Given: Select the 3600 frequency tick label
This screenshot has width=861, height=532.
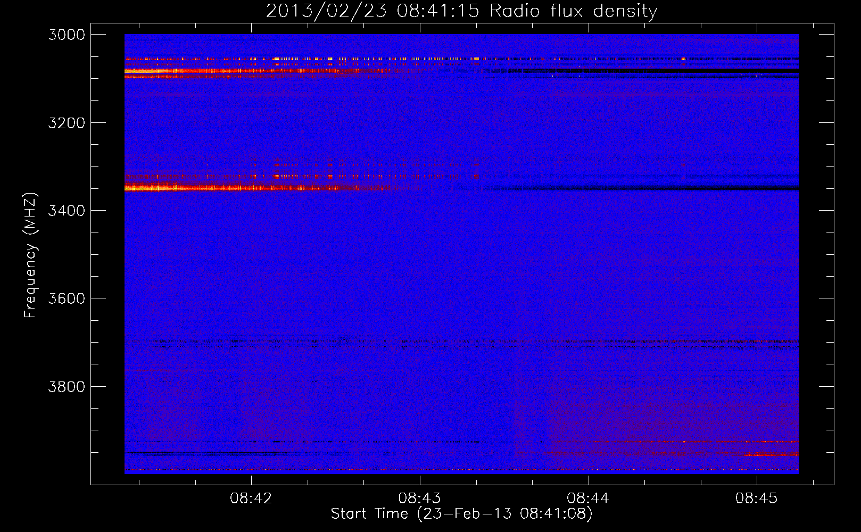Looking at the screenshot, I should pyautogui.click(x=67, y=298).
